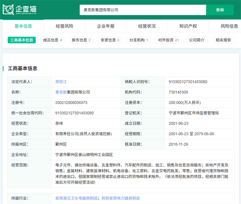
Task: Switch to the 基本信息 tab
Action: (23, 26)
